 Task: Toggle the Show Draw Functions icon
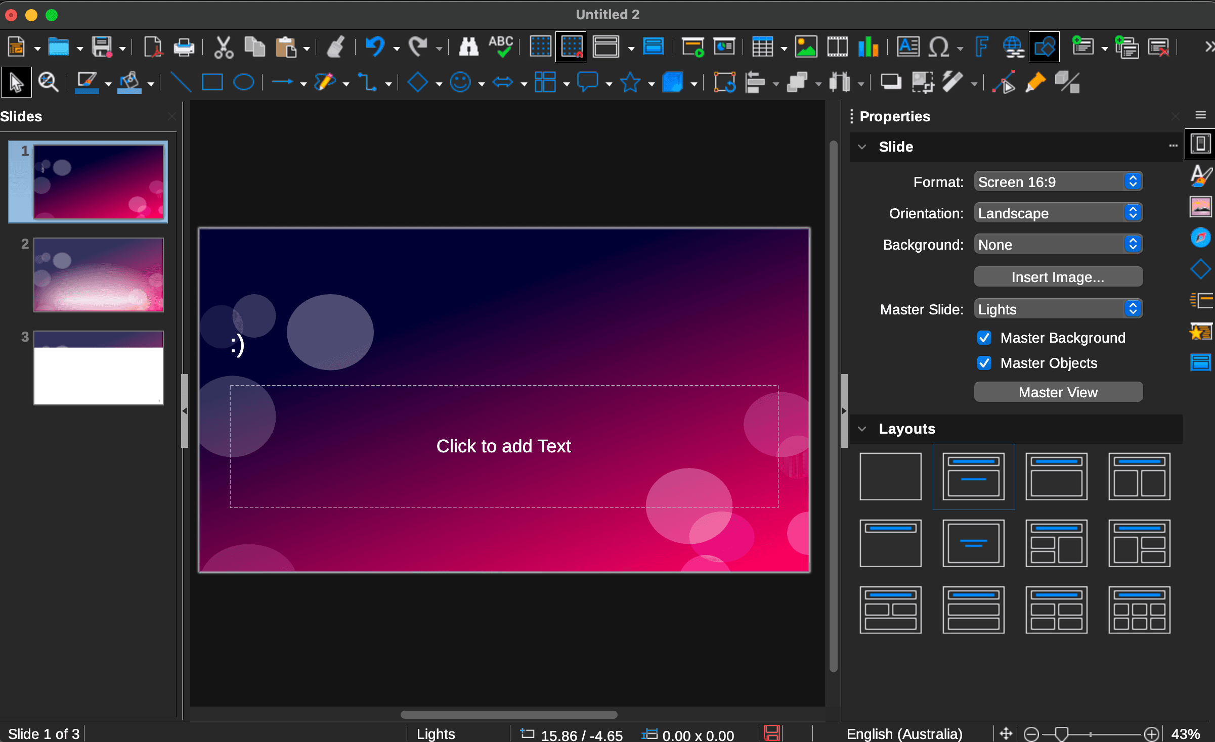coord(1045,47)
